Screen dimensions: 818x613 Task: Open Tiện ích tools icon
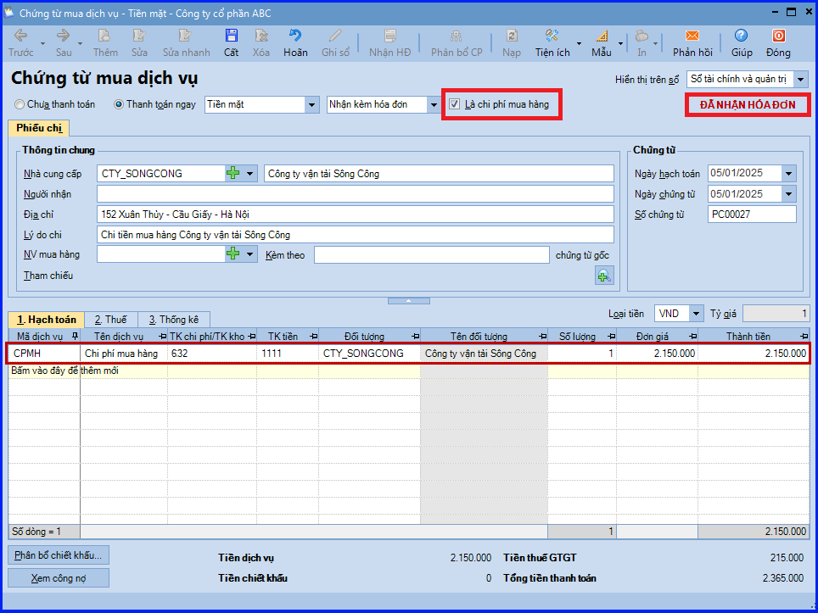click(552, 36)
